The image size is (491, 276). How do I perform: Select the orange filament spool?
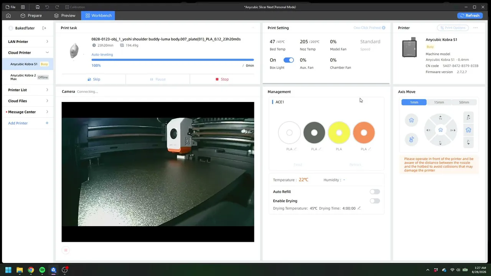(364, 133)
